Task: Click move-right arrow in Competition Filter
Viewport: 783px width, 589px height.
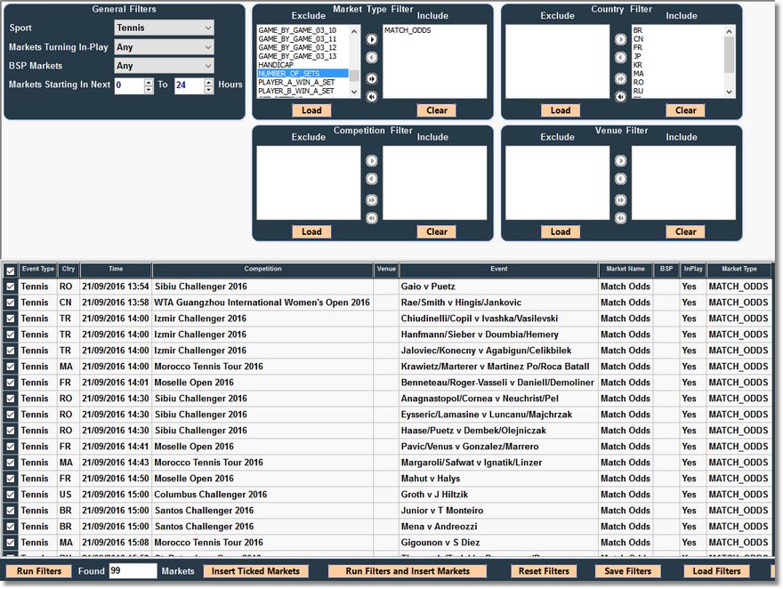Action: 372,161
